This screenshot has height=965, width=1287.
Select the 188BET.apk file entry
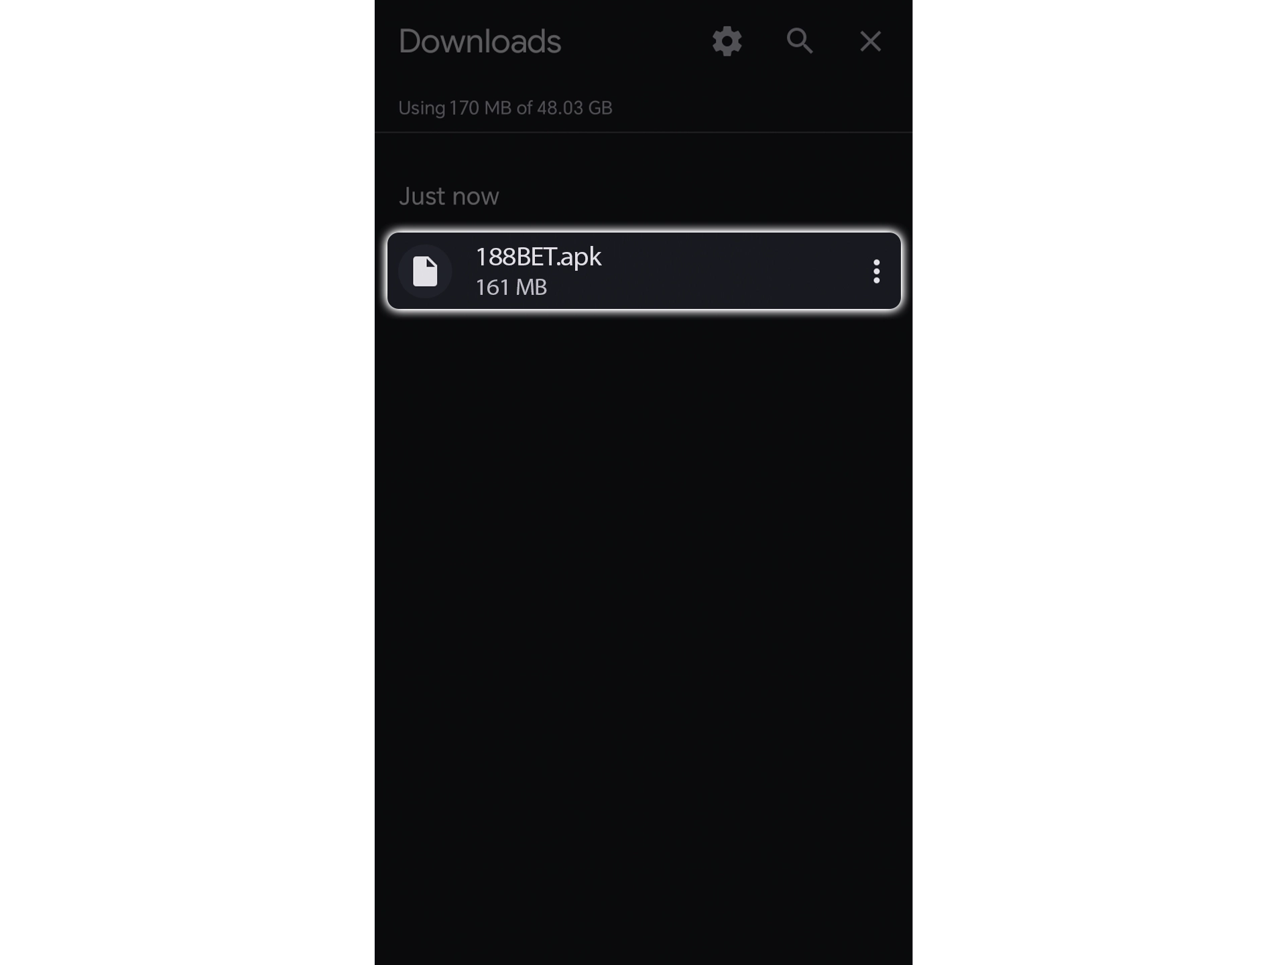pyautogui.click(x=643, y=269)
